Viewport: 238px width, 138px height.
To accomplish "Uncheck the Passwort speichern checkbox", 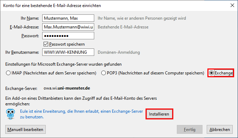I will tap(46, 44).
